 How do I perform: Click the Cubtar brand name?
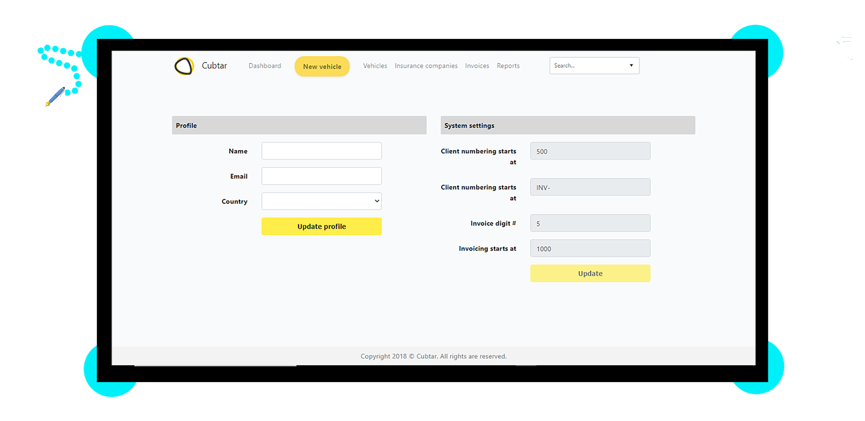(x=215, y=65)
